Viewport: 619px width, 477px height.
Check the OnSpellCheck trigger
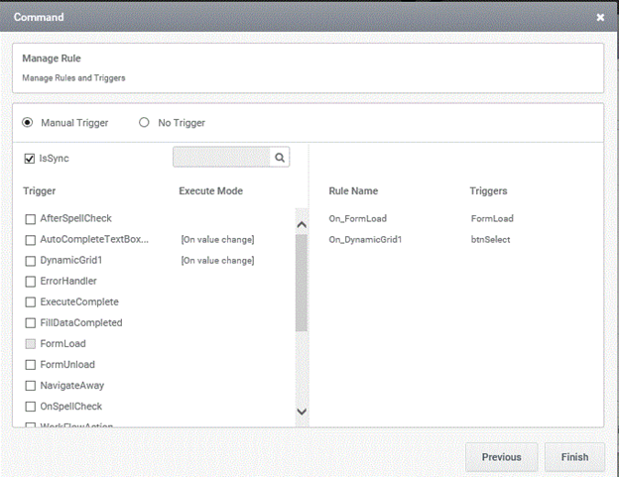coord(31,407)
